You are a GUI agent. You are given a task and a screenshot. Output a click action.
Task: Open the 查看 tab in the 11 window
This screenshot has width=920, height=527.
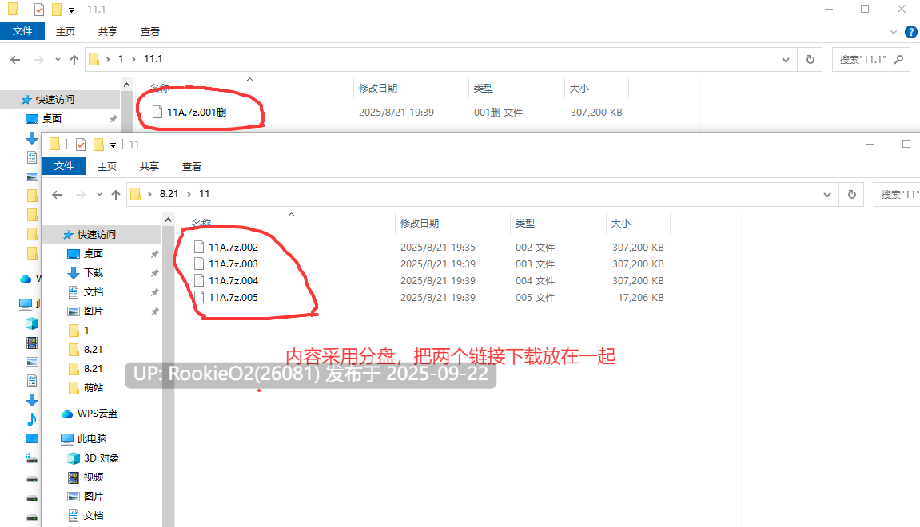tap(191, 166)
